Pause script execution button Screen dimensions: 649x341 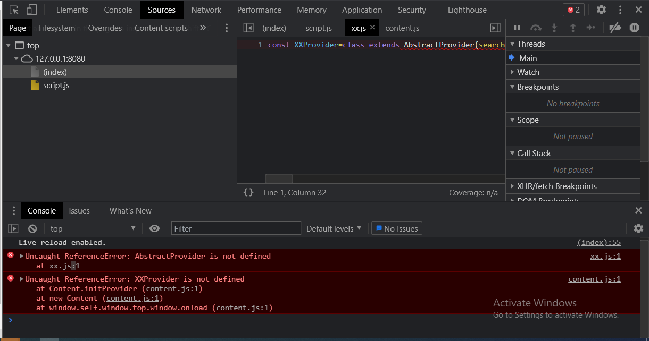coord(517,28)
